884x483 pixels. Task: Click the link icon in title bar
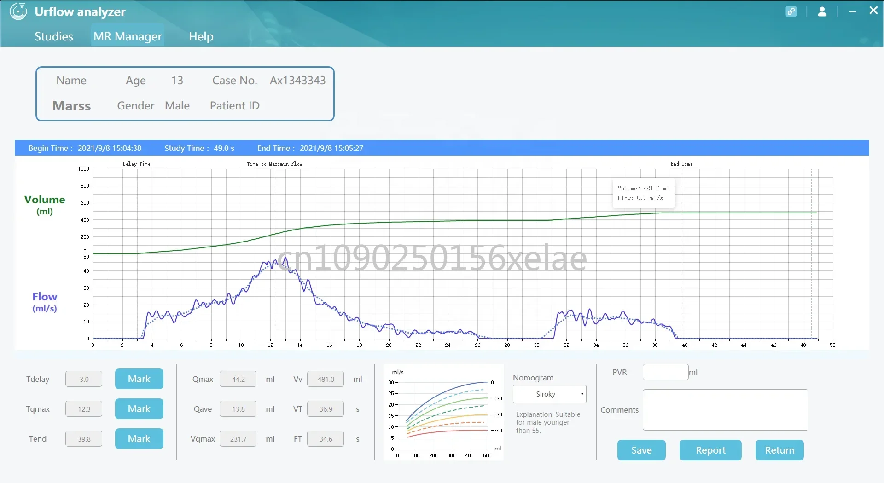tap(791, 11)
